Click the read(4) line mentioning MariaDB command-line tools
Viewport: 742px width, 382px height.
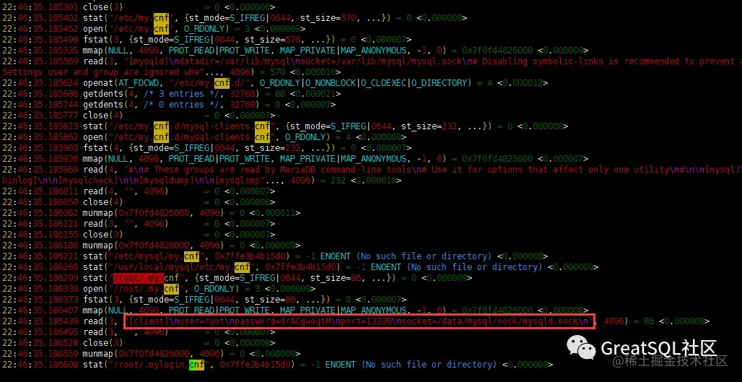point(372,170)
